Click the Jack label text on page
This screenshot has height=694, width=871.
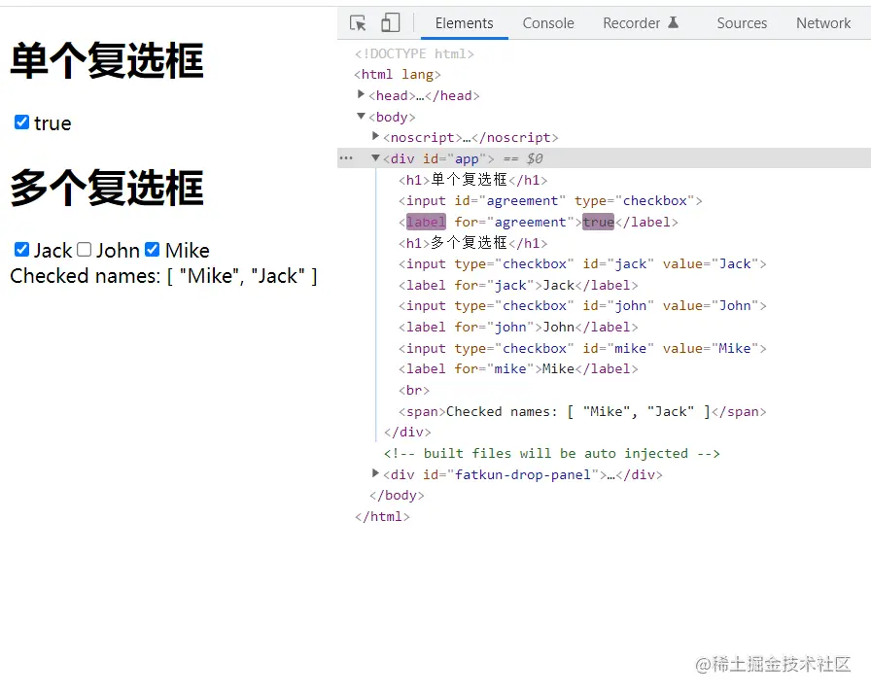(x=52, y=251)
